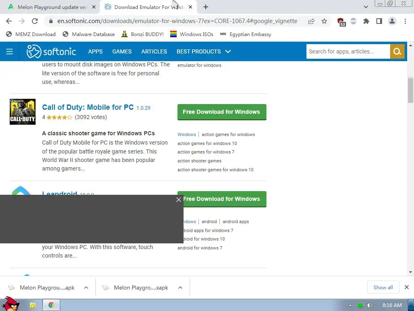The width and height of the screenshot is (414, 311).
Task: Open a new browser tab
Action: point(206,7)
